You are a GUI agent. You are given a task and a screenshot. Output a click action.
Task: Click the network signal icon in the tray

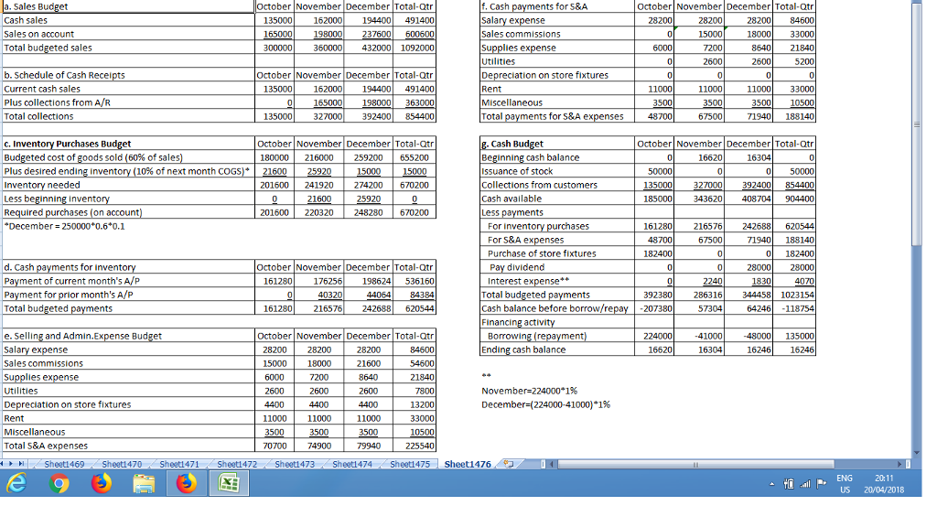pos(805,483)
